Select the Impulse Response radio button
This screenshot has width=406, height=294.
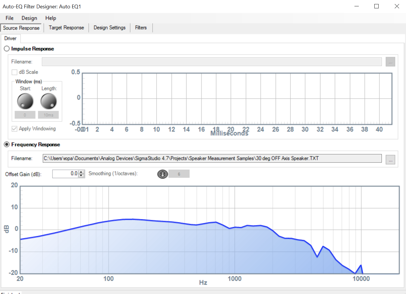7,49
